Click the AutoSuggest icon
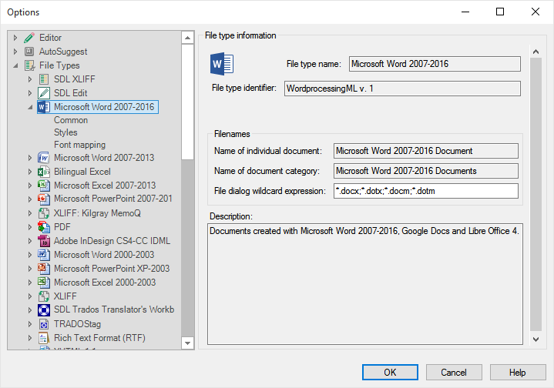Viewport: 554px width, 388px height. pos(29,52)
